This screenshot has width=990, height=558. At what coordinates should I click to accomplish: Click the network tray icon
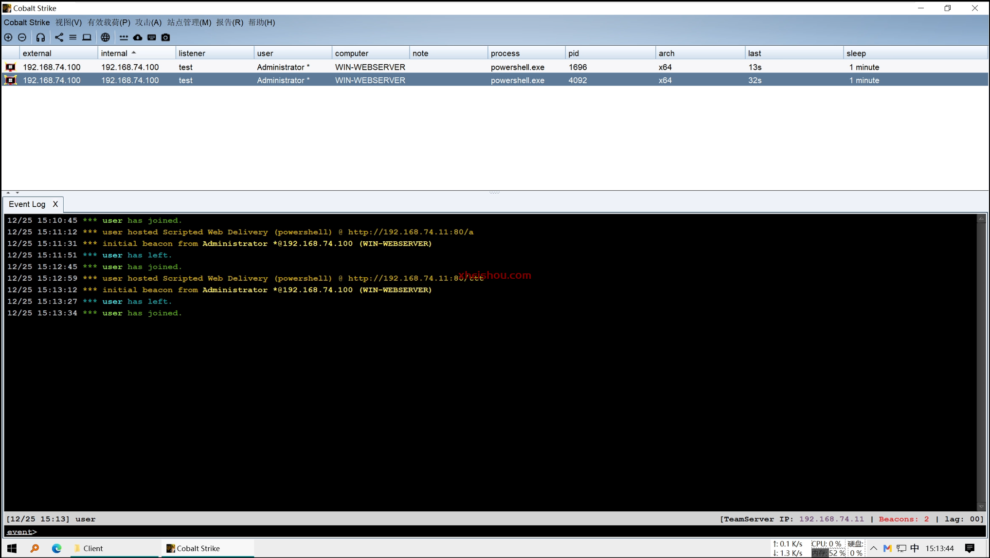[x=901, y=548]
